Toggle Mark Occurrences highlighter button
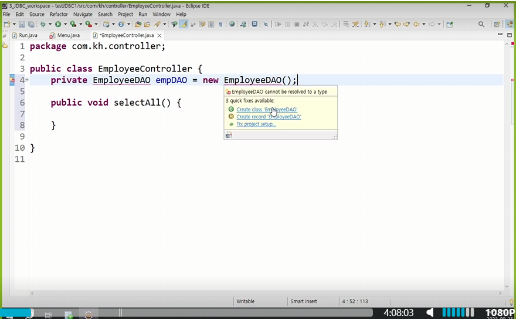 click(184, 24)
